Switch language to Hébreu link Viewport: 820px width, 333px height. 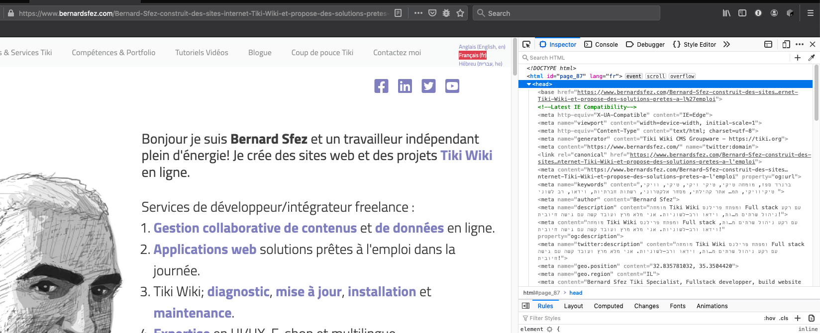tap(481, 64)
